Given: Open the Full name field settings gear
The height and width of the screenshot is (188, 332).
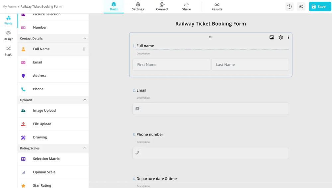Looking at the screenshot, I should (x=281, y=38).
